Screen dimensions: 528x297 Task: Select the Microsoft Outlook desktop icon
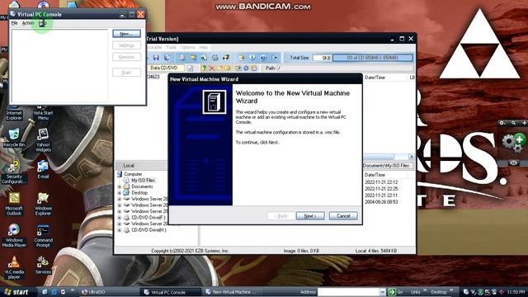pyautogui.click(x=14, y=204)
